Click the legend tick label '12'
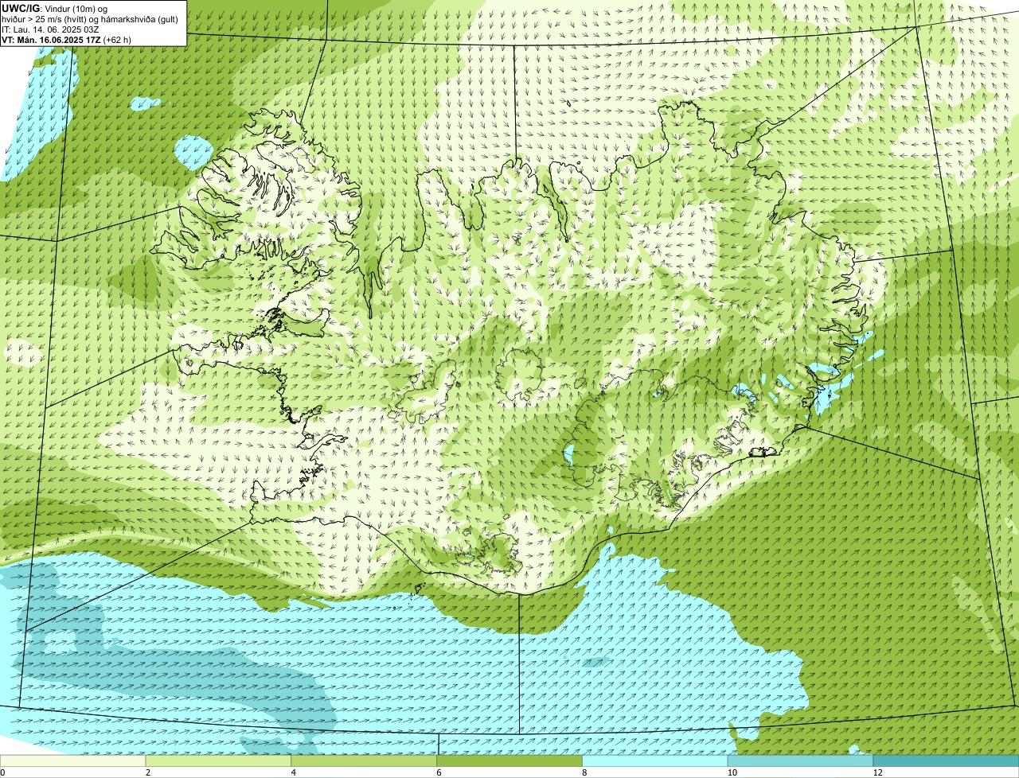1019x778 pixels. (877, 772)
